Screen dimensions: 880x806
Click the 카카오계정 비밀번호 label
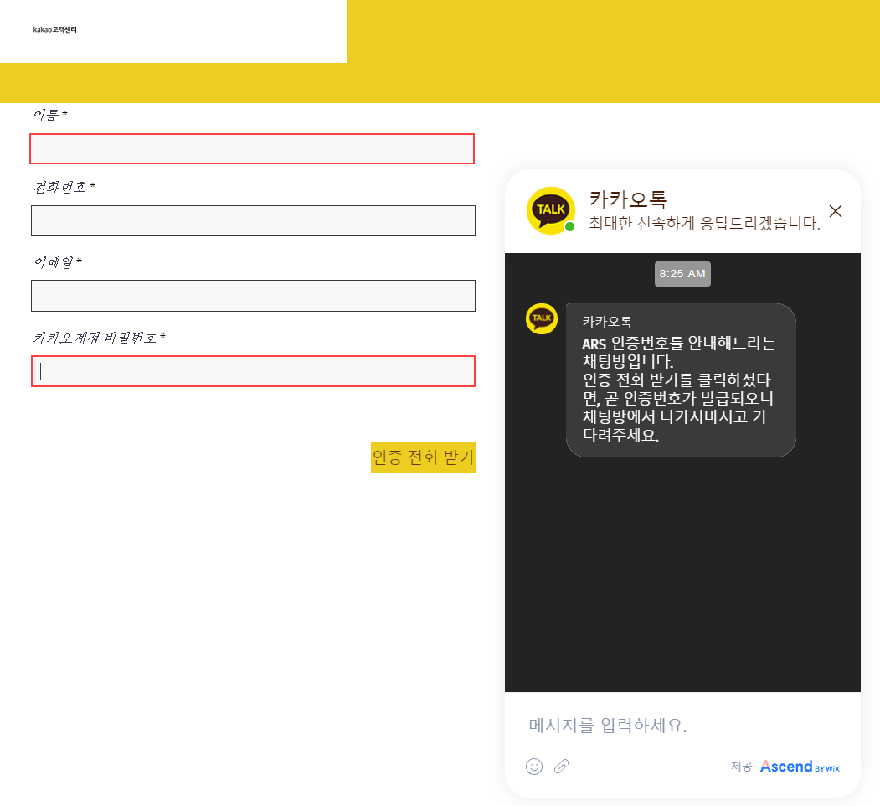[100, 337]
